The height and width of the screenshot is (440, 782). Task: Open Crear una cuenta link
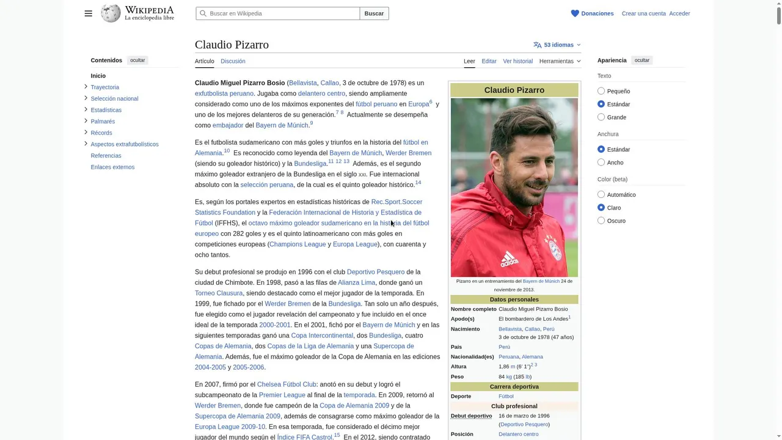point(643,13)
